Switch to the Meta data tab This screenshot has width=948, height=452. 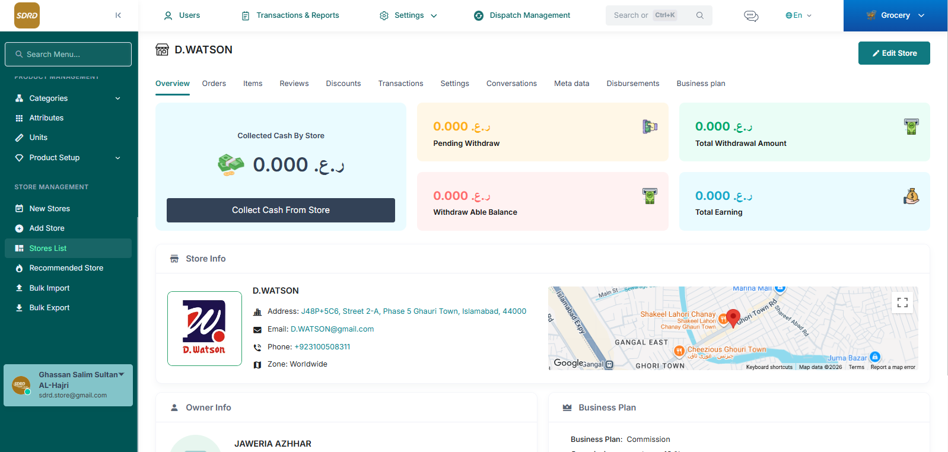(572, 84)
